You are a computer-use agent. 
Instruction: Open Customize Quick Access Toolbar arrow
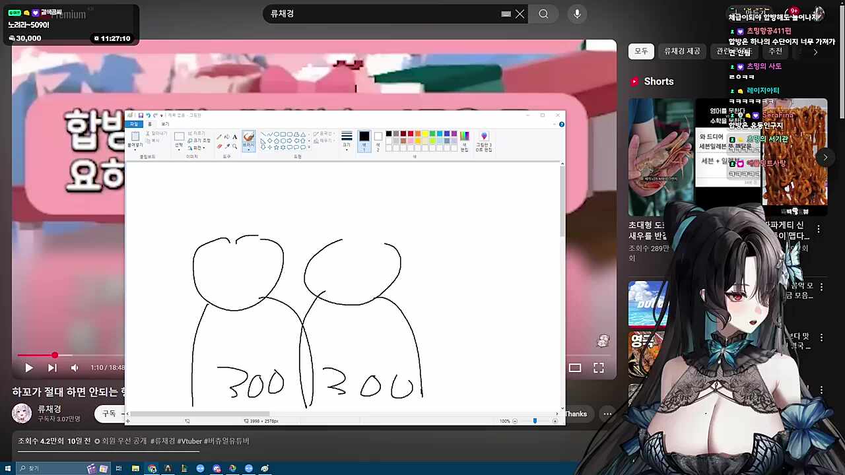pyautogui.click(x=162, y=115)
